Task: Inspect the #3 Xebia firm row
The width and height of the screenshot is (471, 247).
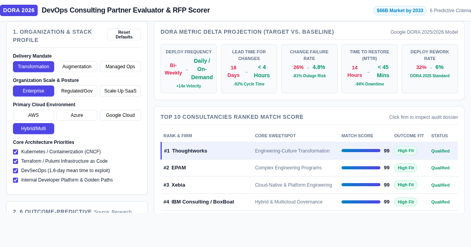Action: point(309,185)
